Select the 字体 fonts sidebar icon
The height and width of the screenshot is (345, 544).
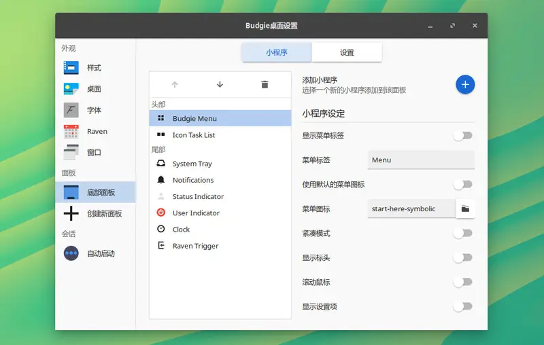pyautogui.click(x=71, y=110)
